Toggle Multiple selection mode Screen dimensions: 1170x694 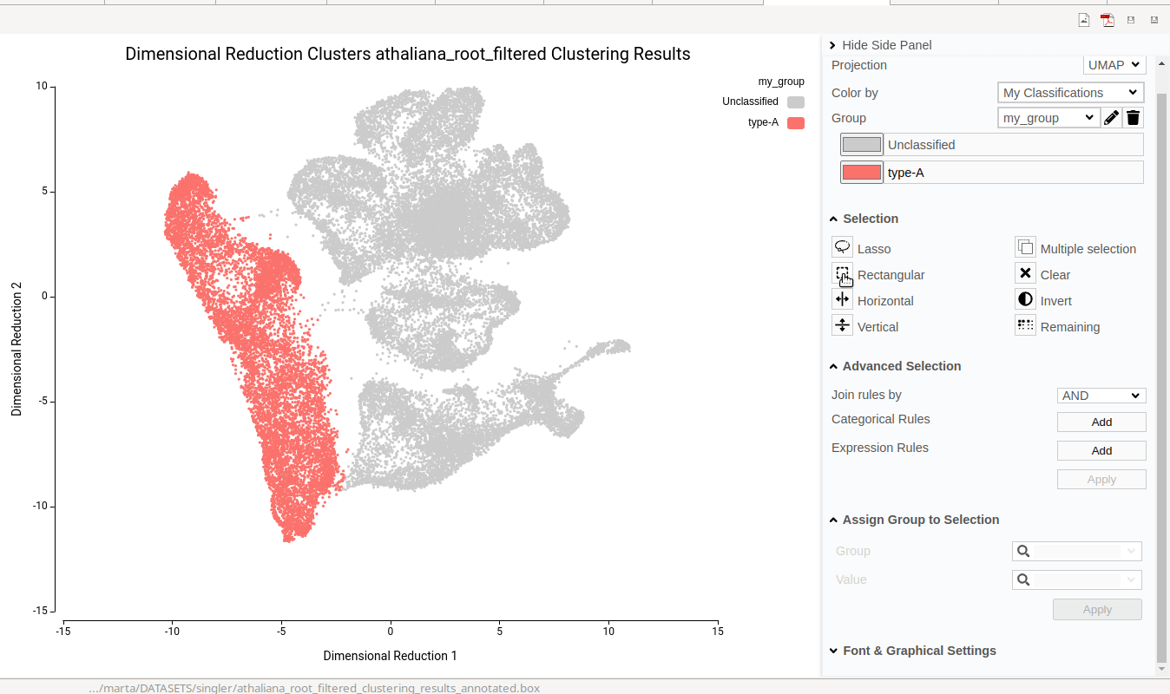coord(1025,248)
